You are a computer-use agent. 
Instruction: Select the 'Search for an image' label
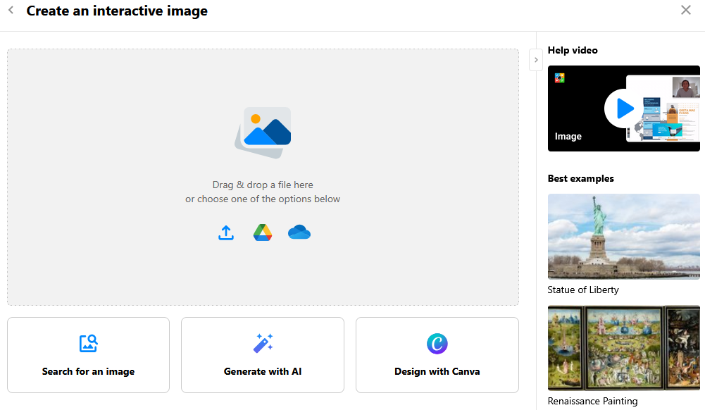(x=88, y=371)
